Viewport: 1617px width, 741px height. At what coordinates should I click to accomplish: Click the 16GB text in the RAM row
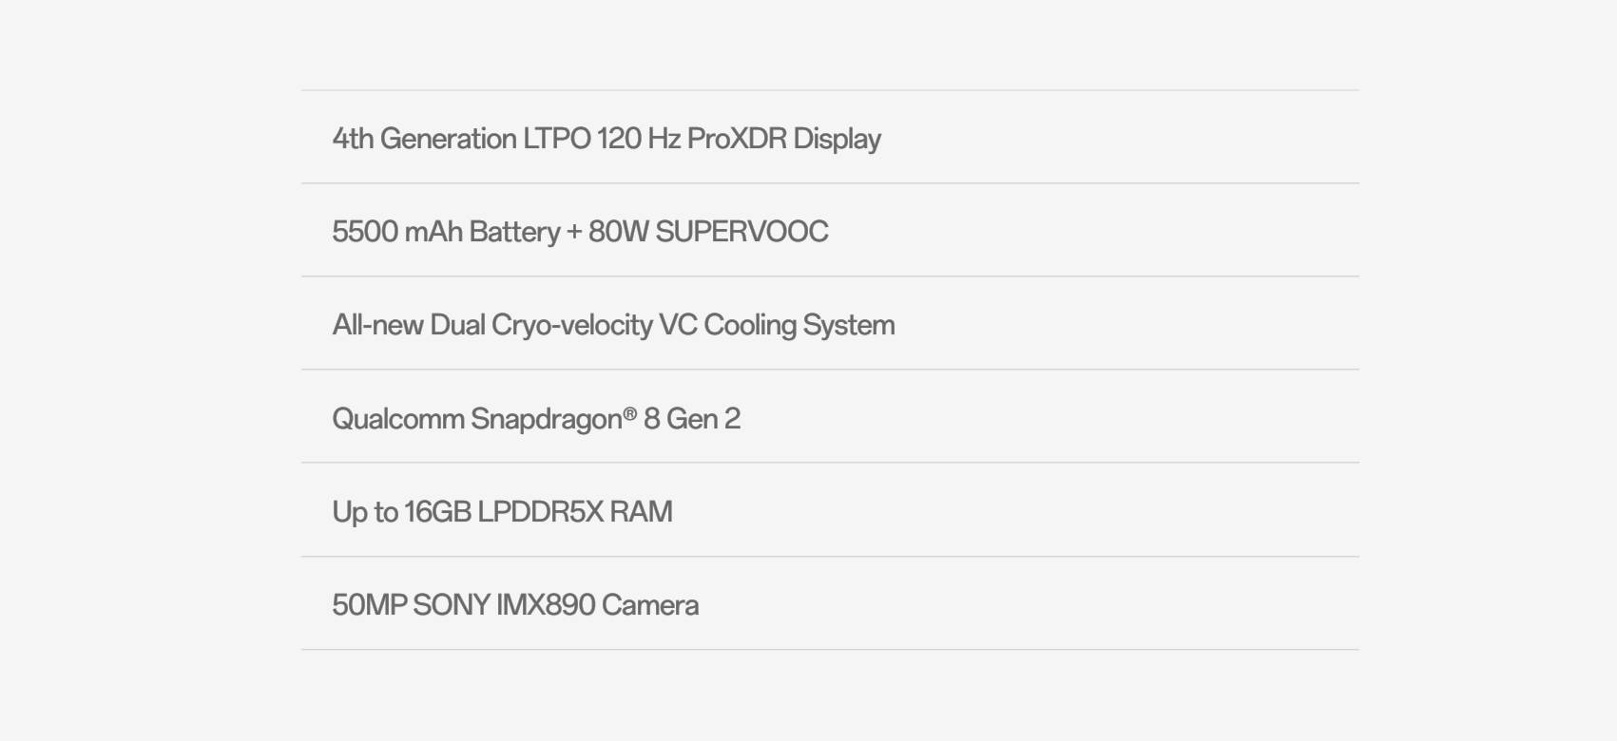437,512
